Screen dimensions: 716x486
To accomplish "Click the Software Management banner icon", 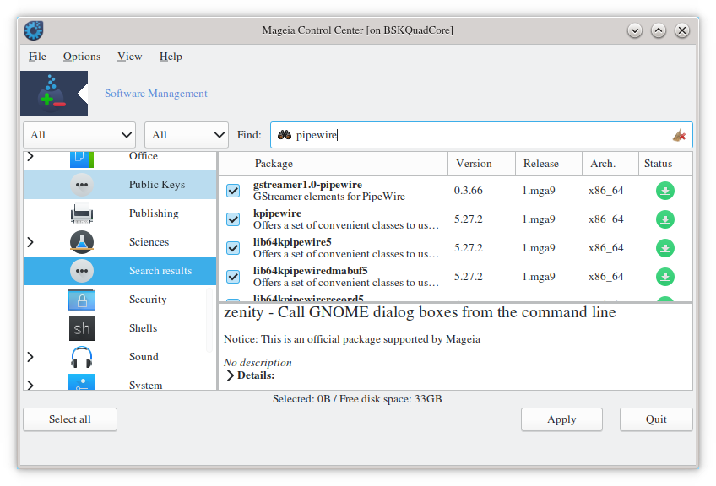I will coord(54,94).
